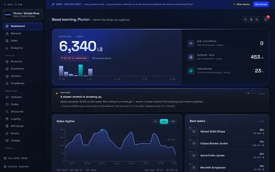Screen dimensions: 275x172
Task: Switch to dark theme moon icon
Action: [x=257, y=19]
